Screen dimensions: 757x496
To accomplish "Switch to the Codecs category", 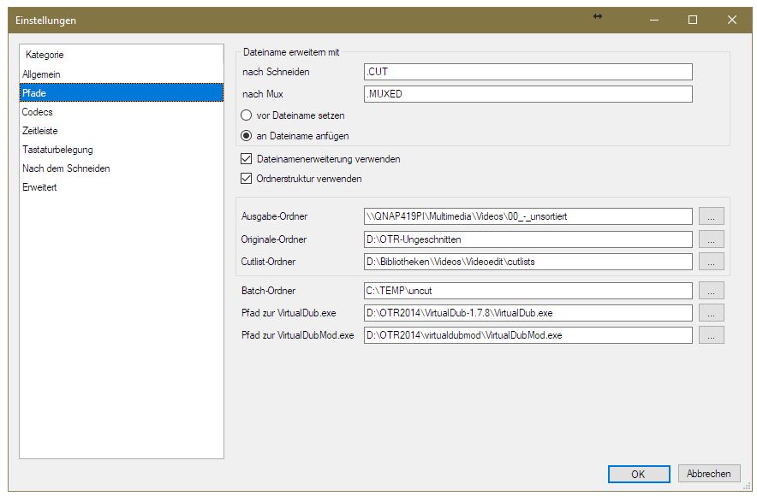I will [38, 112].
